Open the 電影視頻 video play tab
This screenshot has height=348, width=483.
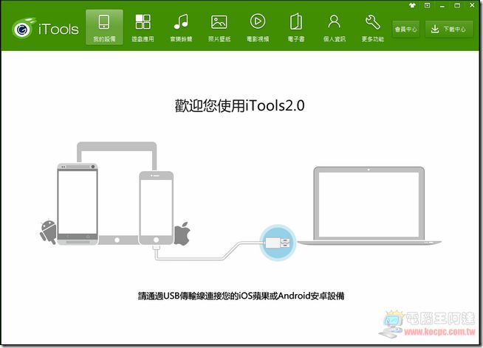tap(258, 27)
